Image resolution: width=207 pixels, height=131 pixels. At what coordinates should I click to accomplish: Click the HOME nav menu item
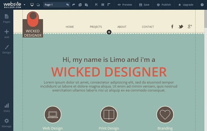(x=70, y=27)
